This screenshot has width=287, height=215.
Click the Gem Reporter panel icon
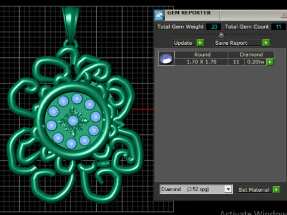pyautogui.click(x=159, y=15)
